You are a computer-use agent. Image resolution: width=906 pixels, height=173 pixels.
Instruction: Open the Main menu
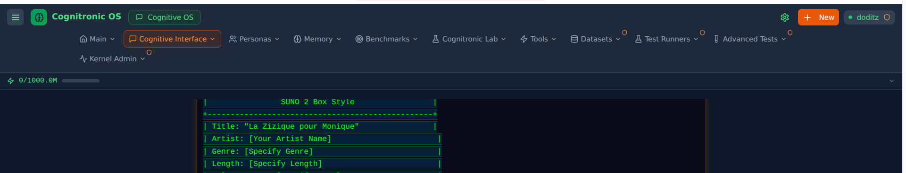tap(97, 39)
